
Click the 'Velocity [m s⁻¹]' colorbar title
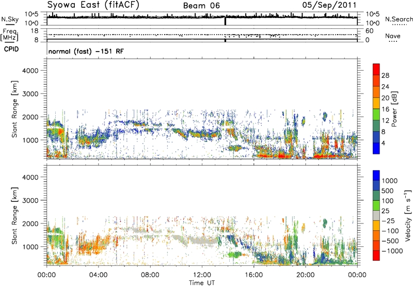[x=408, y=215]
